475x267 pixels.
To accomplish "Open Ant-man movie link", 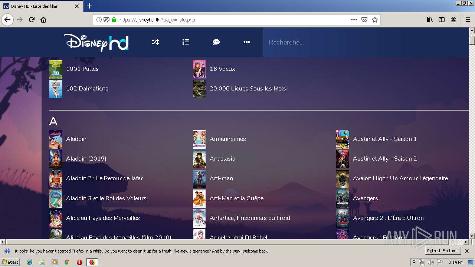I will [x=221, y=178].
